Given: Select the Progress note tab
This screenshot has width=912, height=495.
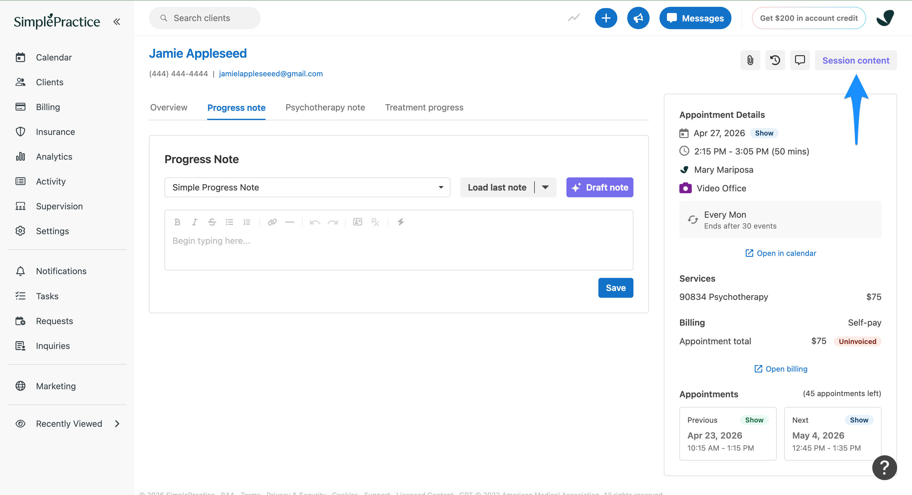Looking at the screenshot, I should [x=236, y=108].
